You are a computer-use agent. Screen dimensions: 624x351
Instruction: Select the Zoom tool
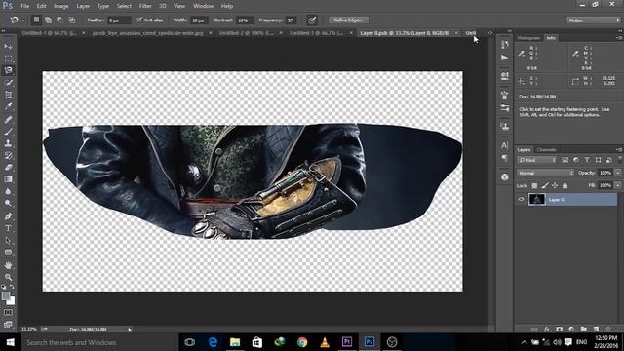coord(8,277)
